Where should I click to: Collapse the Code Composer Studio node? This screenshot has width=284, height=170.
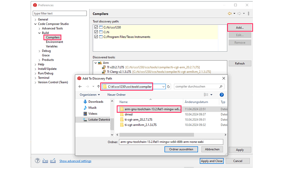(35, 24)
